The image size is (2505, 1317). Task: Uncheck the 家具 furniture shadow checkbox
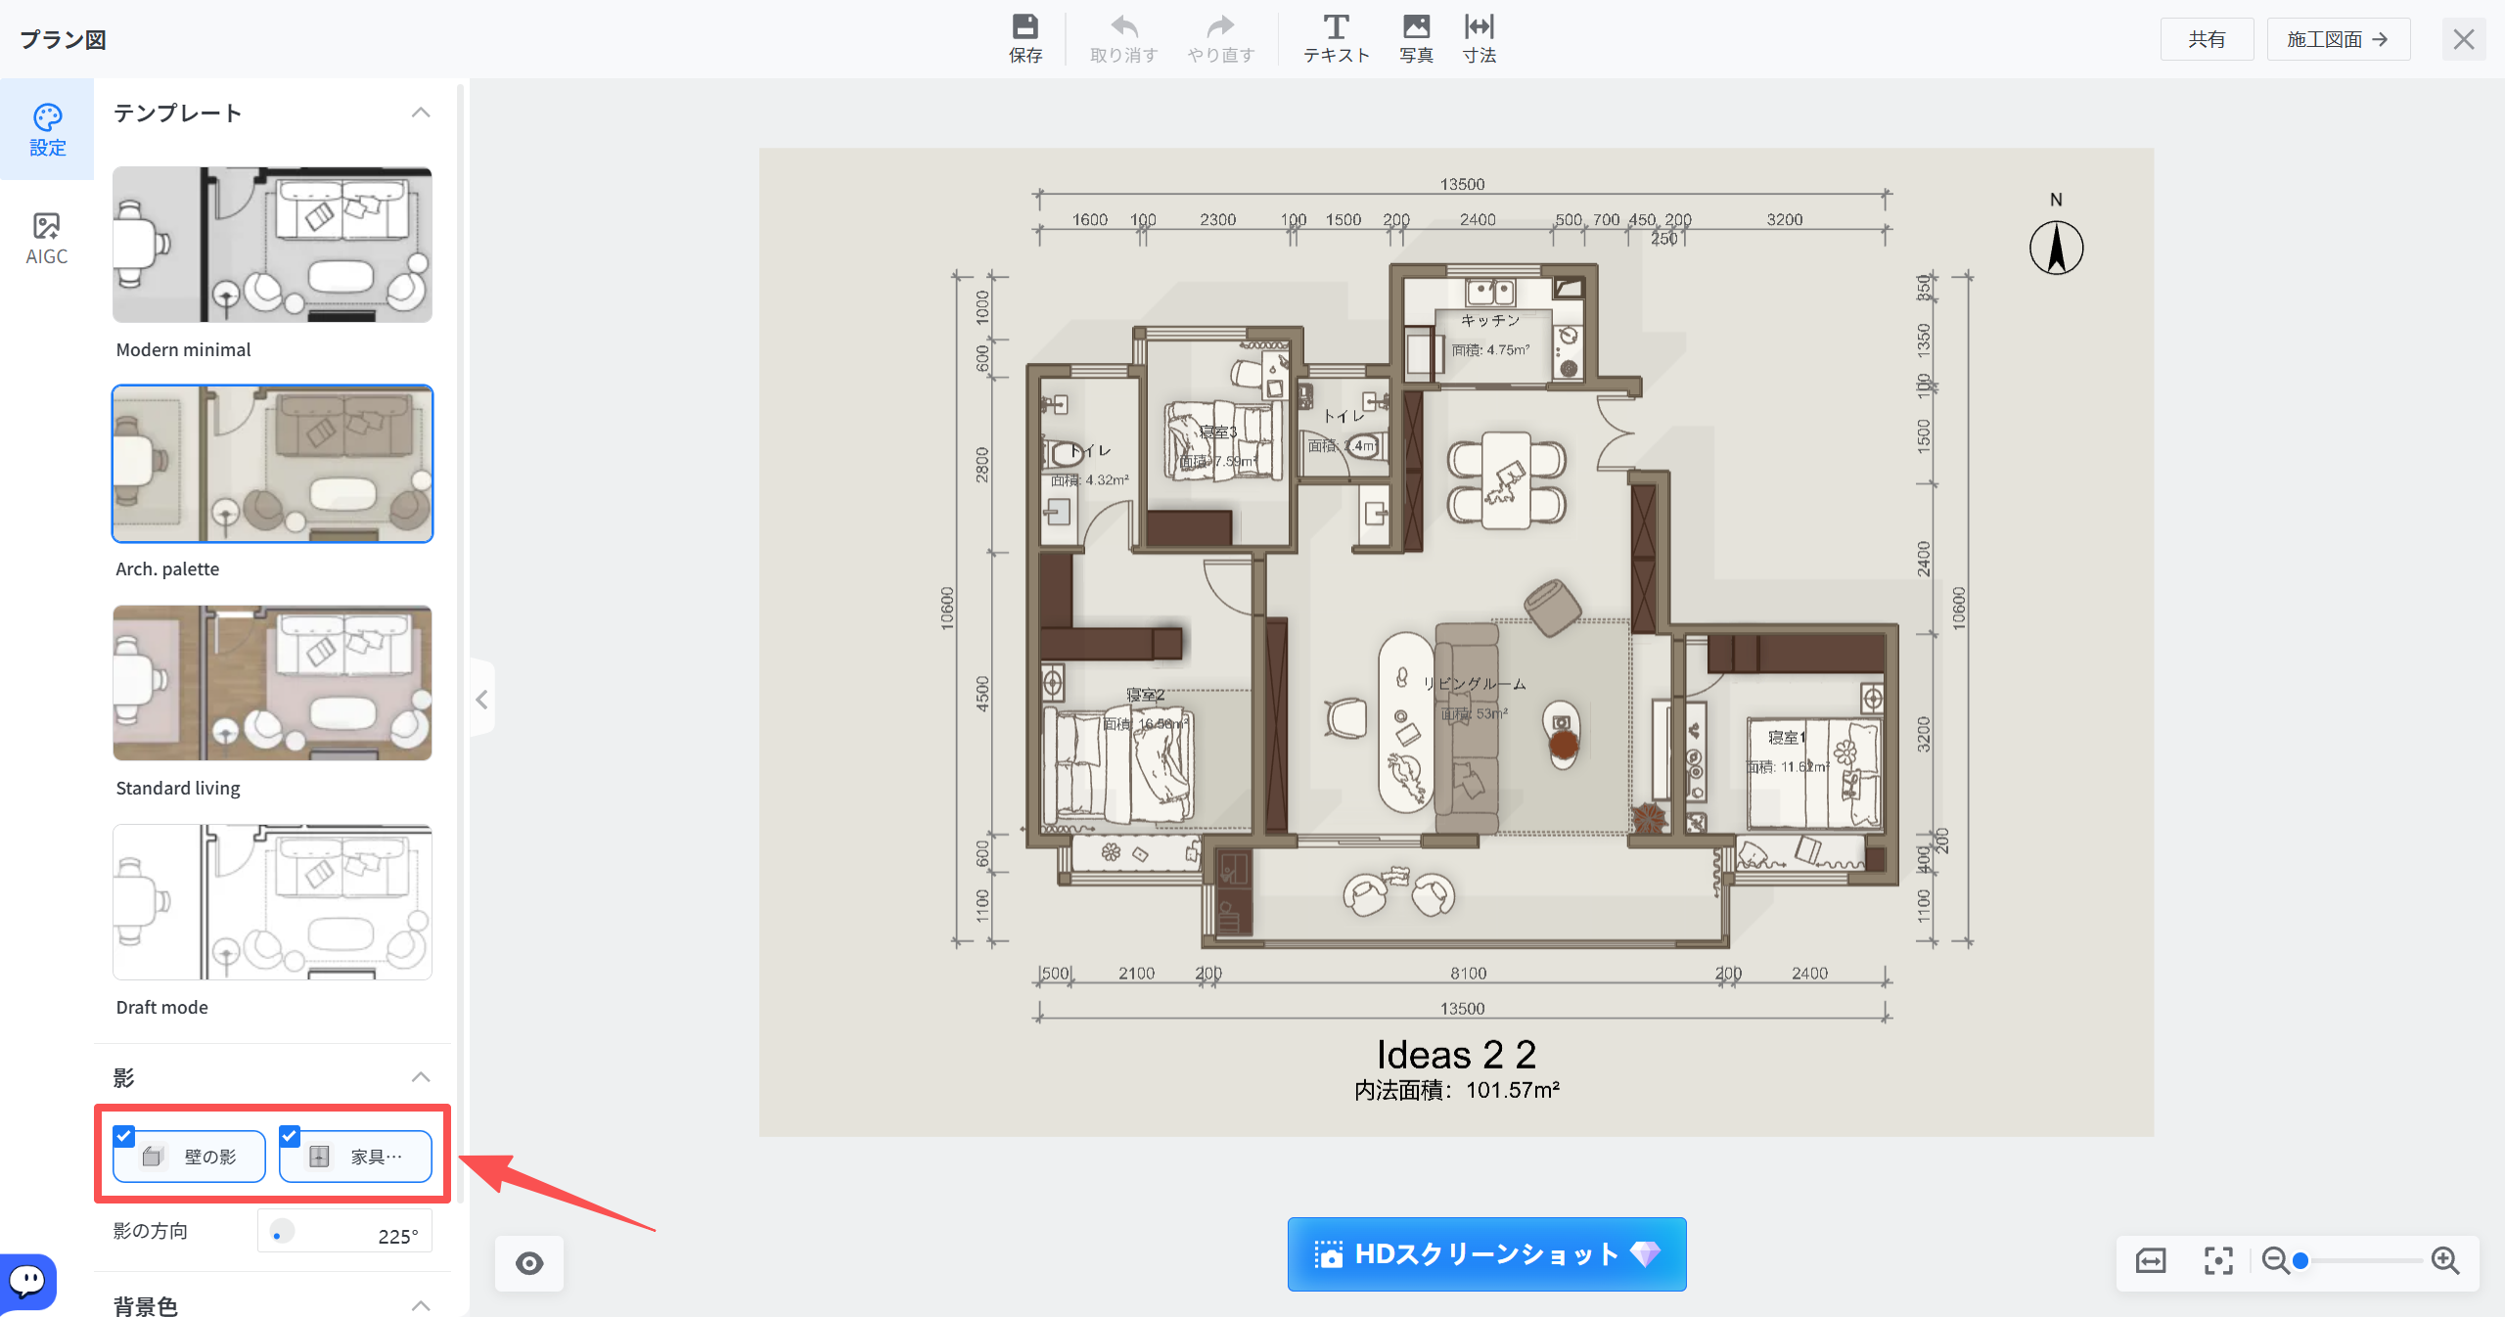pyautogui.click(x=290, y=1136)
